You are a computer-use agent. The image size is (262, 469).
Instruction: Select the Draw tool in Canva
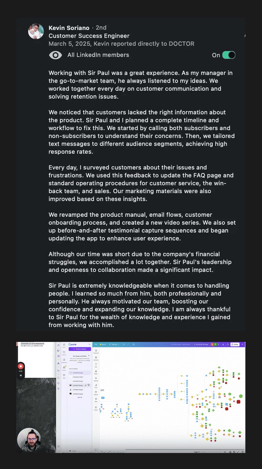click(96, 386)
